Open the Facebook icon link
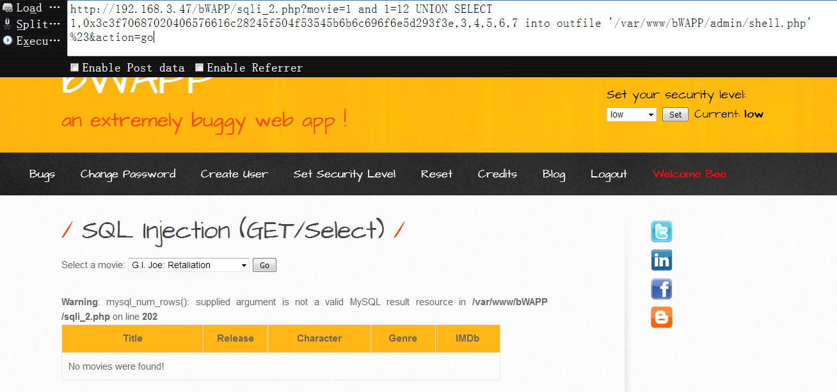This screenshot has width=837, height=392. (662, 289)
